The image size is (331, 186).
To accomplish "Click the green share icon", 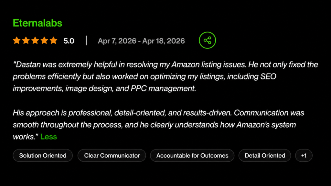I will click(207, 41).
